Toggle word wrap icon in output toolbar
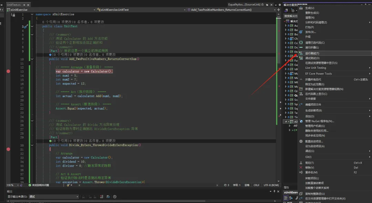This screenshot has height=203, width=372. coord(108,196)
